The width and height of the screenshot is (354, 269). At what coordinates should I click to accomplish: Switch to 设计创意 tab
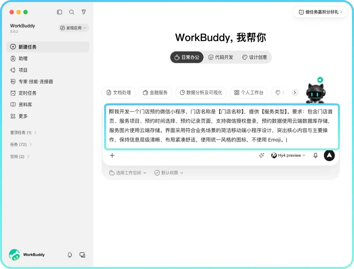pyautogui.click(x=254, y=57)
